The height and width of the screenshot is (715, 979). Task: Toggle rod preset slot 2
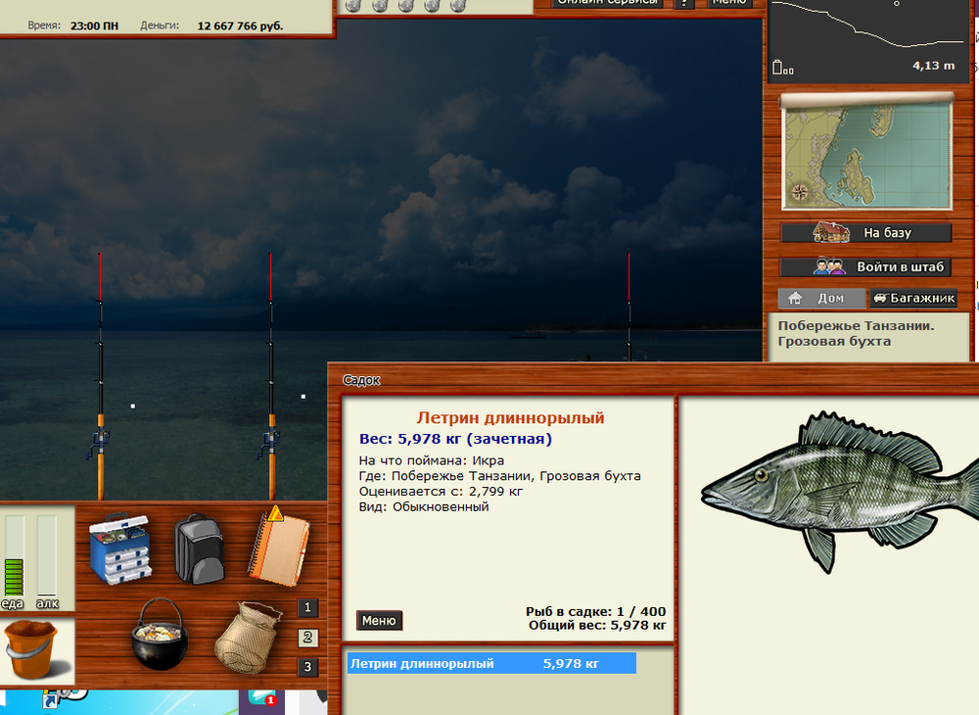(x=307, y=639)
